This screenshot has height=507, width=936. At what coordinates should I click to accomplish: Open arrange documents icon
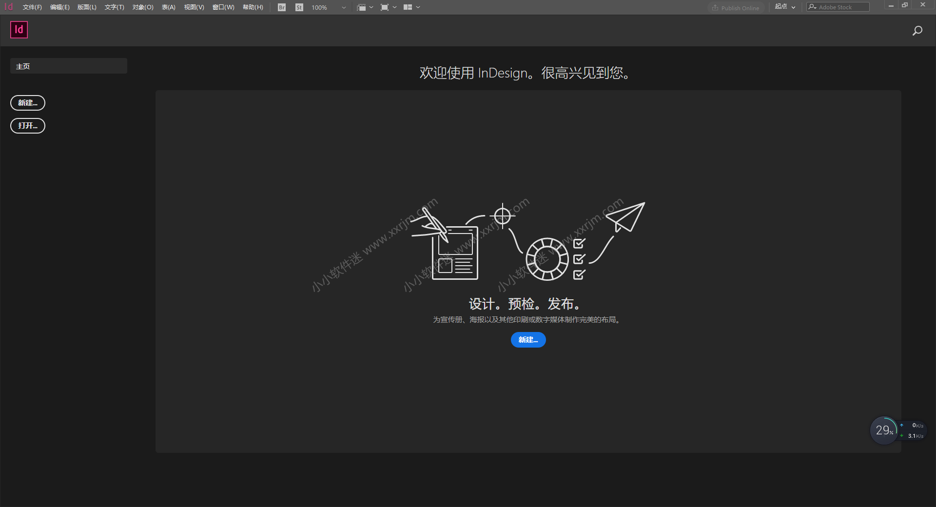tap(408, 7)
